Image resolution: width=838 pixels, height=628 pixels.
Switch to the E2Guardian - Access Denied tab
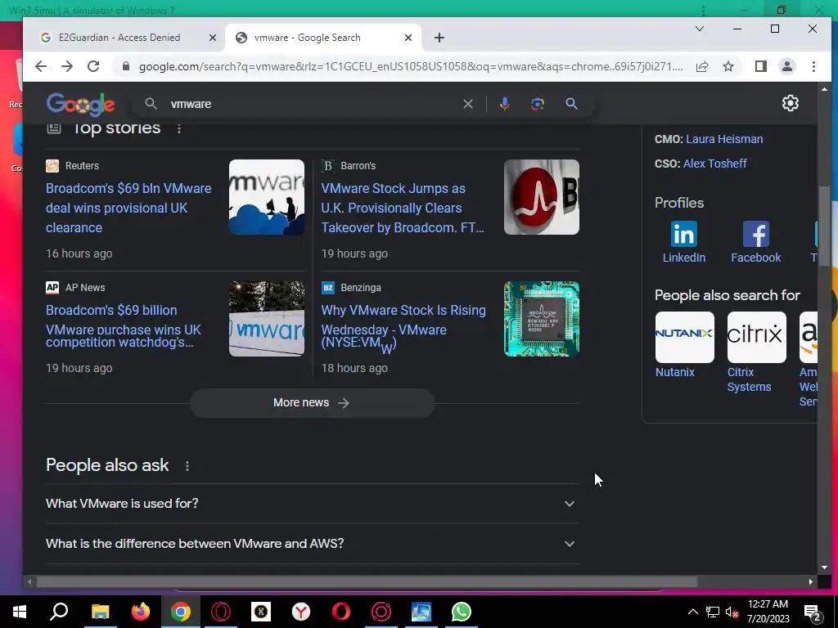point(119,38)
